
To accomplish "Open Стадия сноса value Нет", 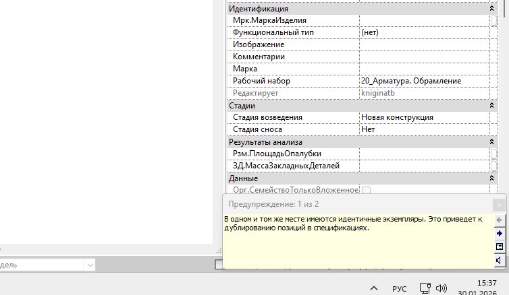I will [424, 129].
